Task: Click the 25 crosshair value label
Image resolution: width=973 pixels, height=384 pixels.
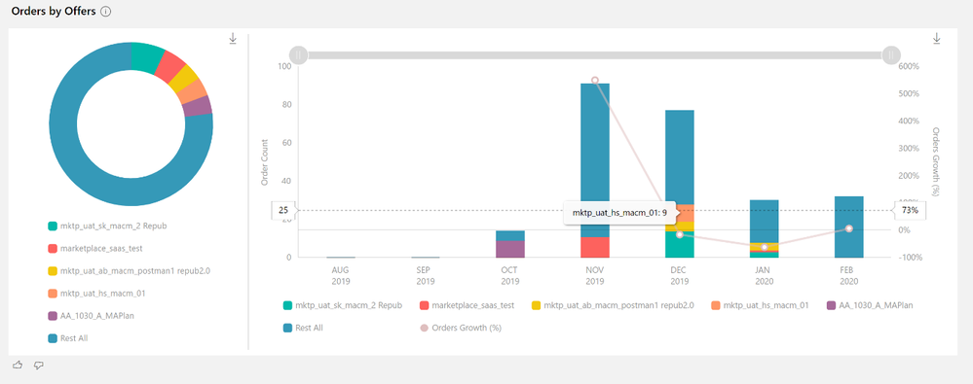Action: [283, 211]
